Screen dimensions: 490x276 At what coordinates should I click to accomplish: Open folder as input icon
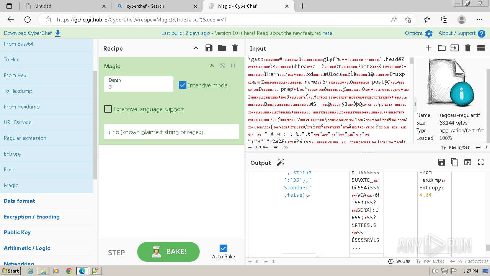click(442, 48)
